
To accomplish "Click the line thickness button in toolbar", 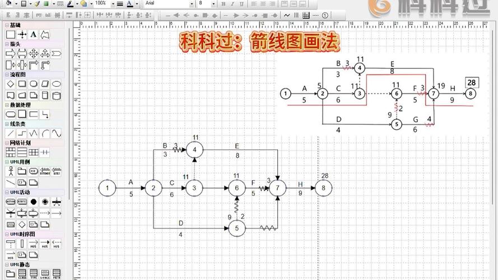I will point(120,4).
